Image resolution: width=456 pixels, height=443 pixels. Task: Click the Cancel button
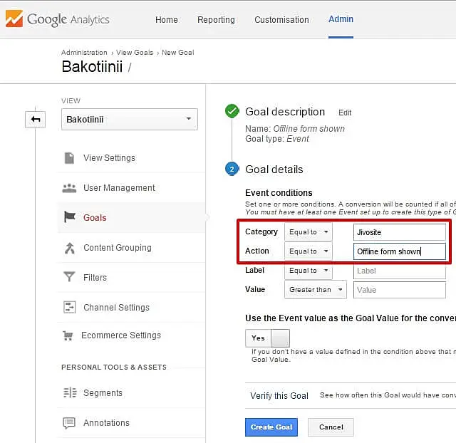[x=331, y=427]
